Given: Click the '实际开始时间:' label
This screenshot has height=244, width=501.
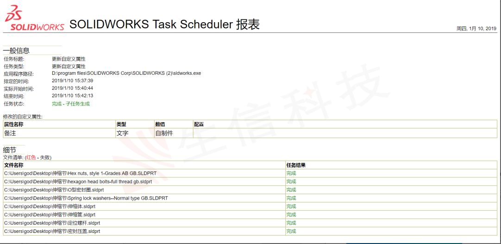Looking at the screenshot, I should [x=19, y=89].
